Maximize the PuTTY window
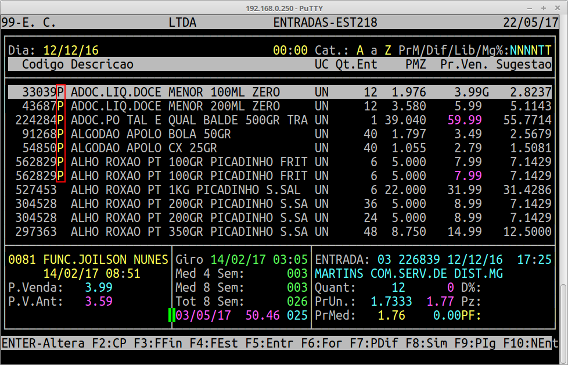 [x=544, y=8]
